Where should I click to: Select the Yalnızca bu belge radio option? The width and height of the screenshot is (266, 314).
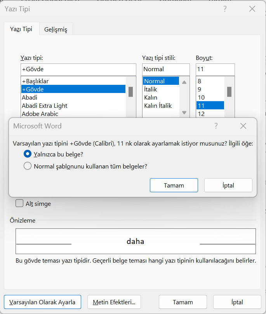pos(28,154)
